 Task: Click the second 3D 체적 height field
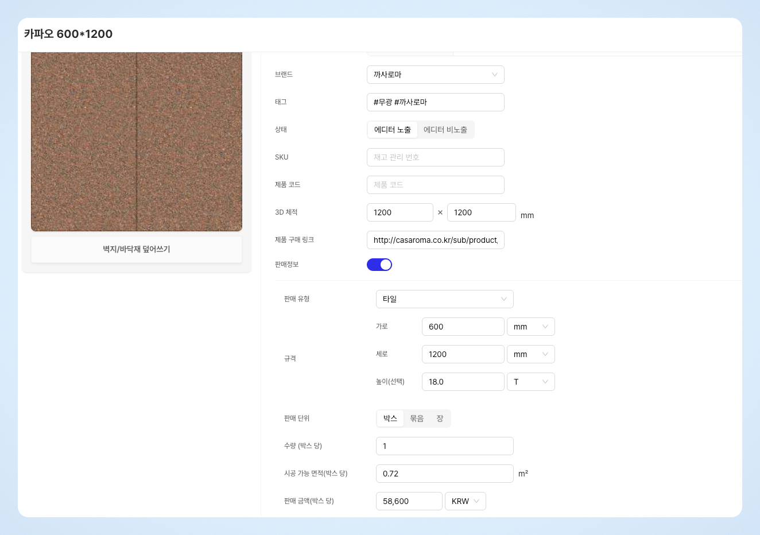point(481,212)
